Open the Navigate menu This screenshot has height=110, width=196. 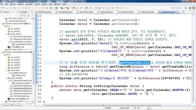(x=29, y=4)
